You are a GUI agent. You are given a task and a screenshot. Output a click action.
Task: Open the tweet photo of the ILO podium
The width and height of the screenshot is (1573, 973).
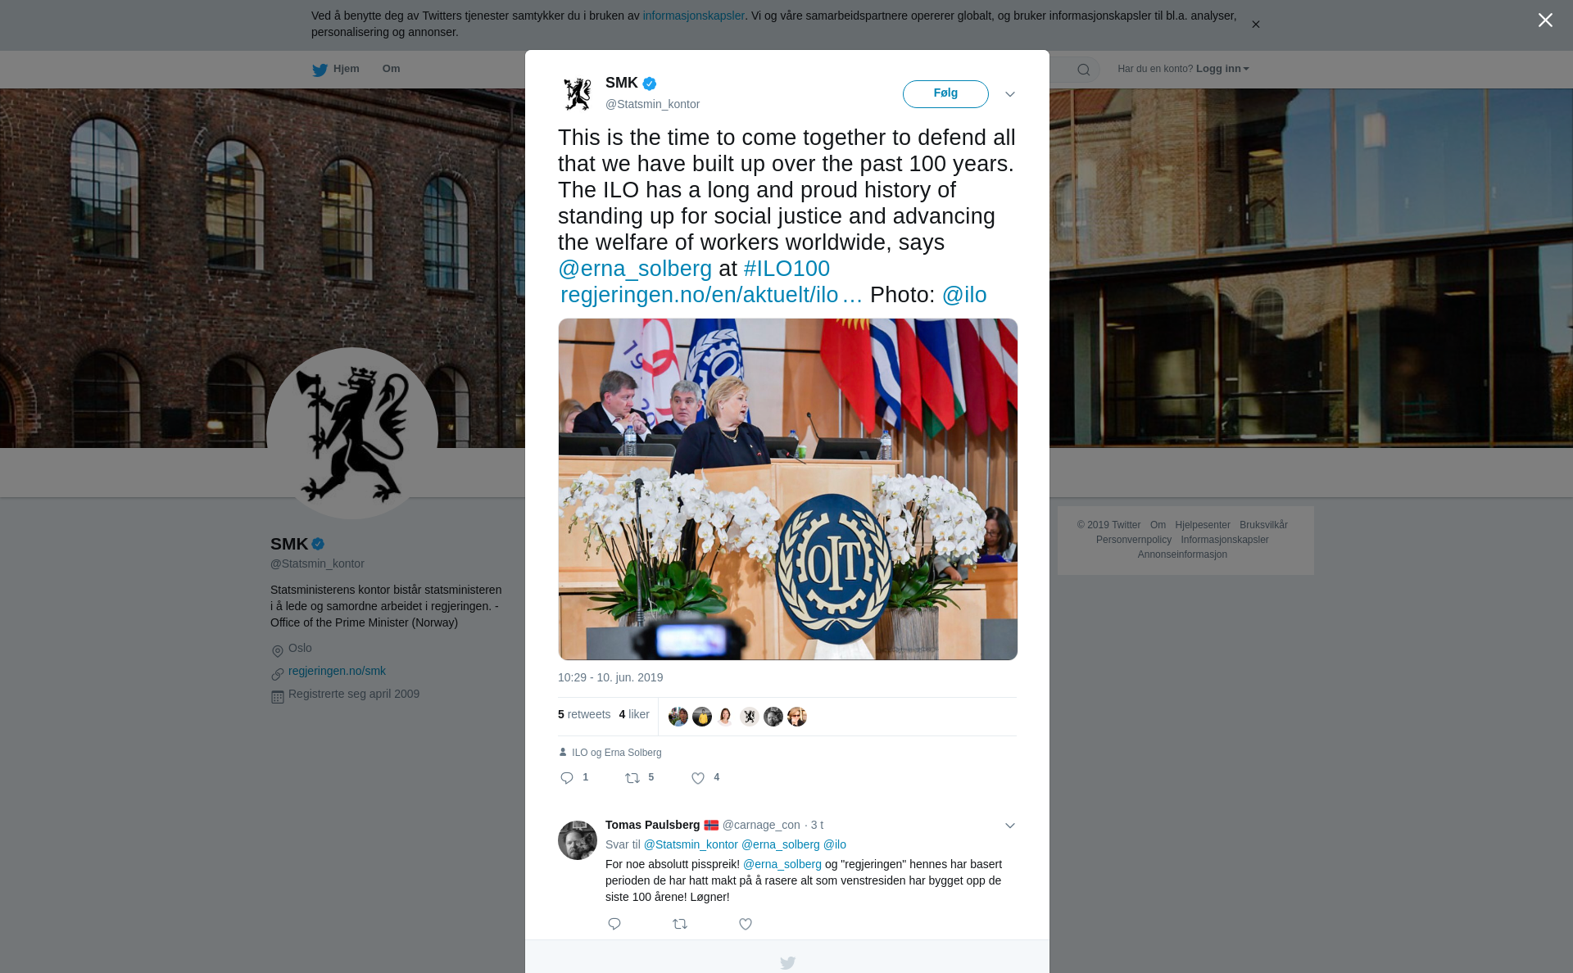787,489
